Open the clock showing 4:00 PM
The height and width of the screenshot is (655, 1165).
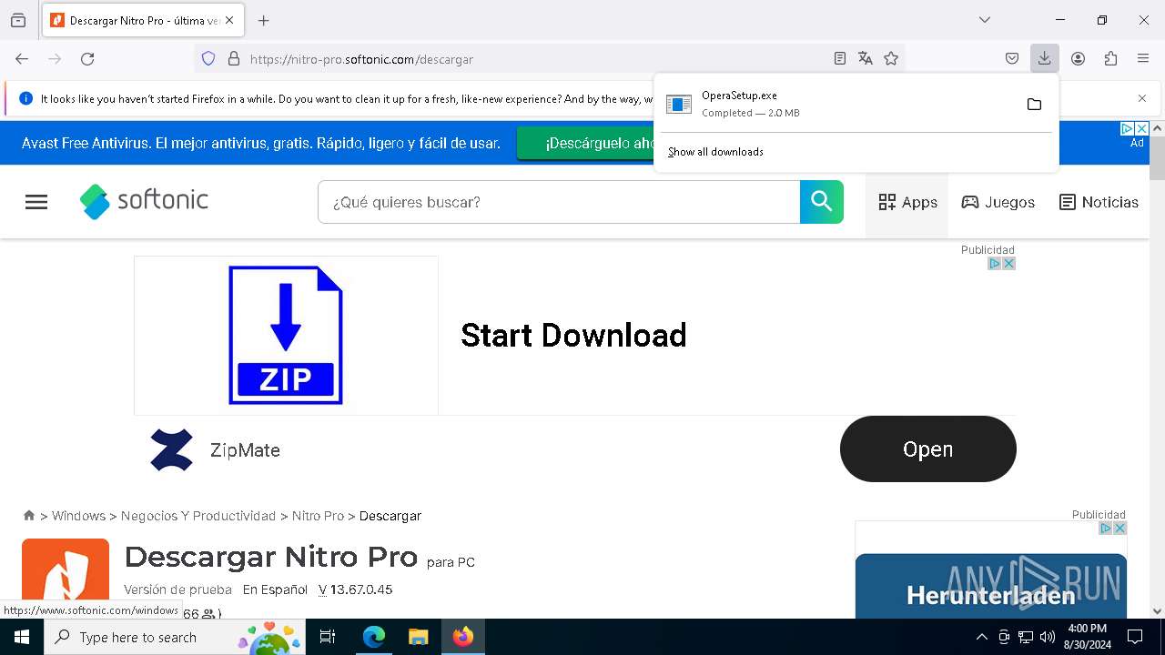[1088, 637]
